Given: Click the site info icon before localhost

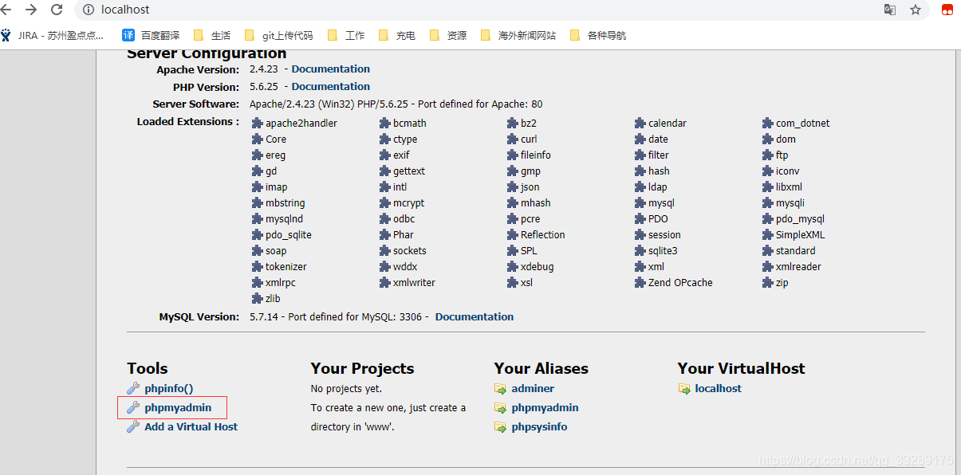Looking at the screenshot, I should (x=89, y=10).
